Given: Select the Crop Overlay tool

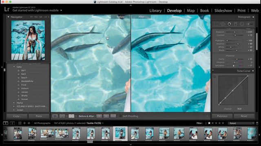Looking at the screenshot, I should (216, 24).
